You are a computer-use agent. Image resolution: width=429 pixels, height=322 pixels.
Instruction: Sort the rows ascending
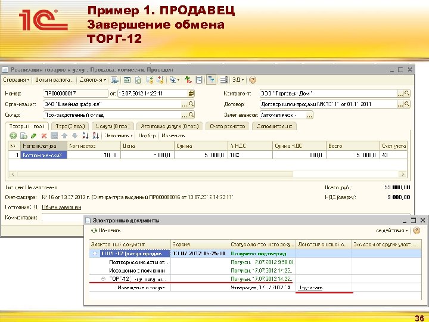[x=85, y=135]
